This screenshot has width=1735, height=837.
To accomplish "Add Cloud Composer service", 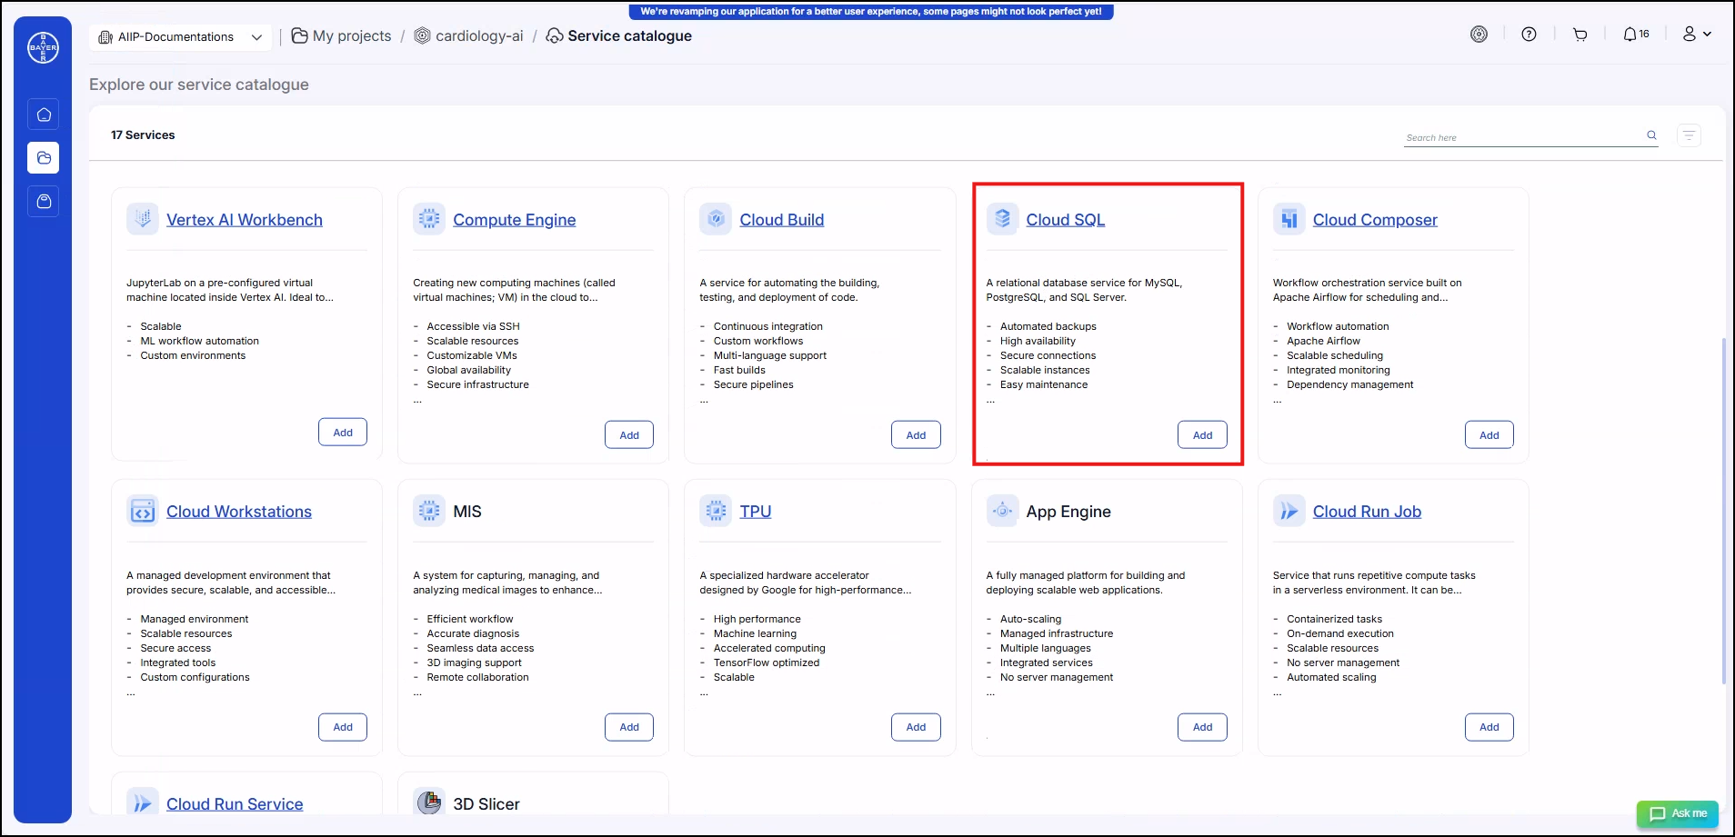I will 1489,435.
